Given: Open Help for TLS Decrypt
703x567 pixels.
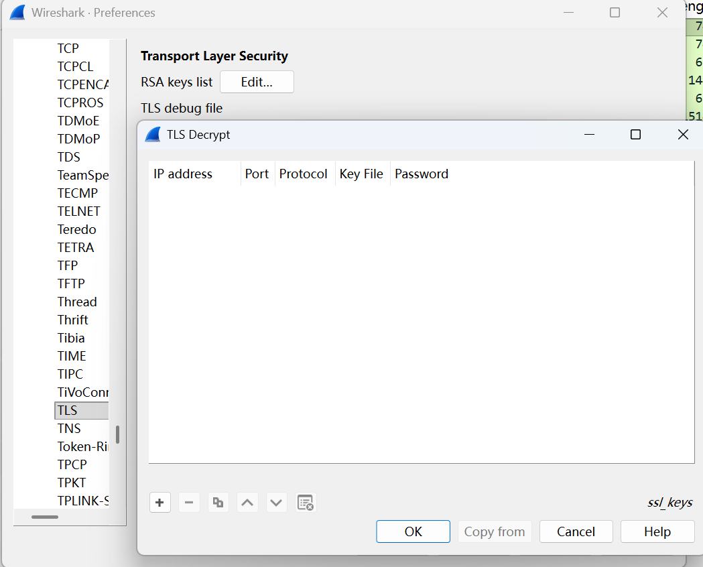Looking at the screenshot, I should point(657,531).
